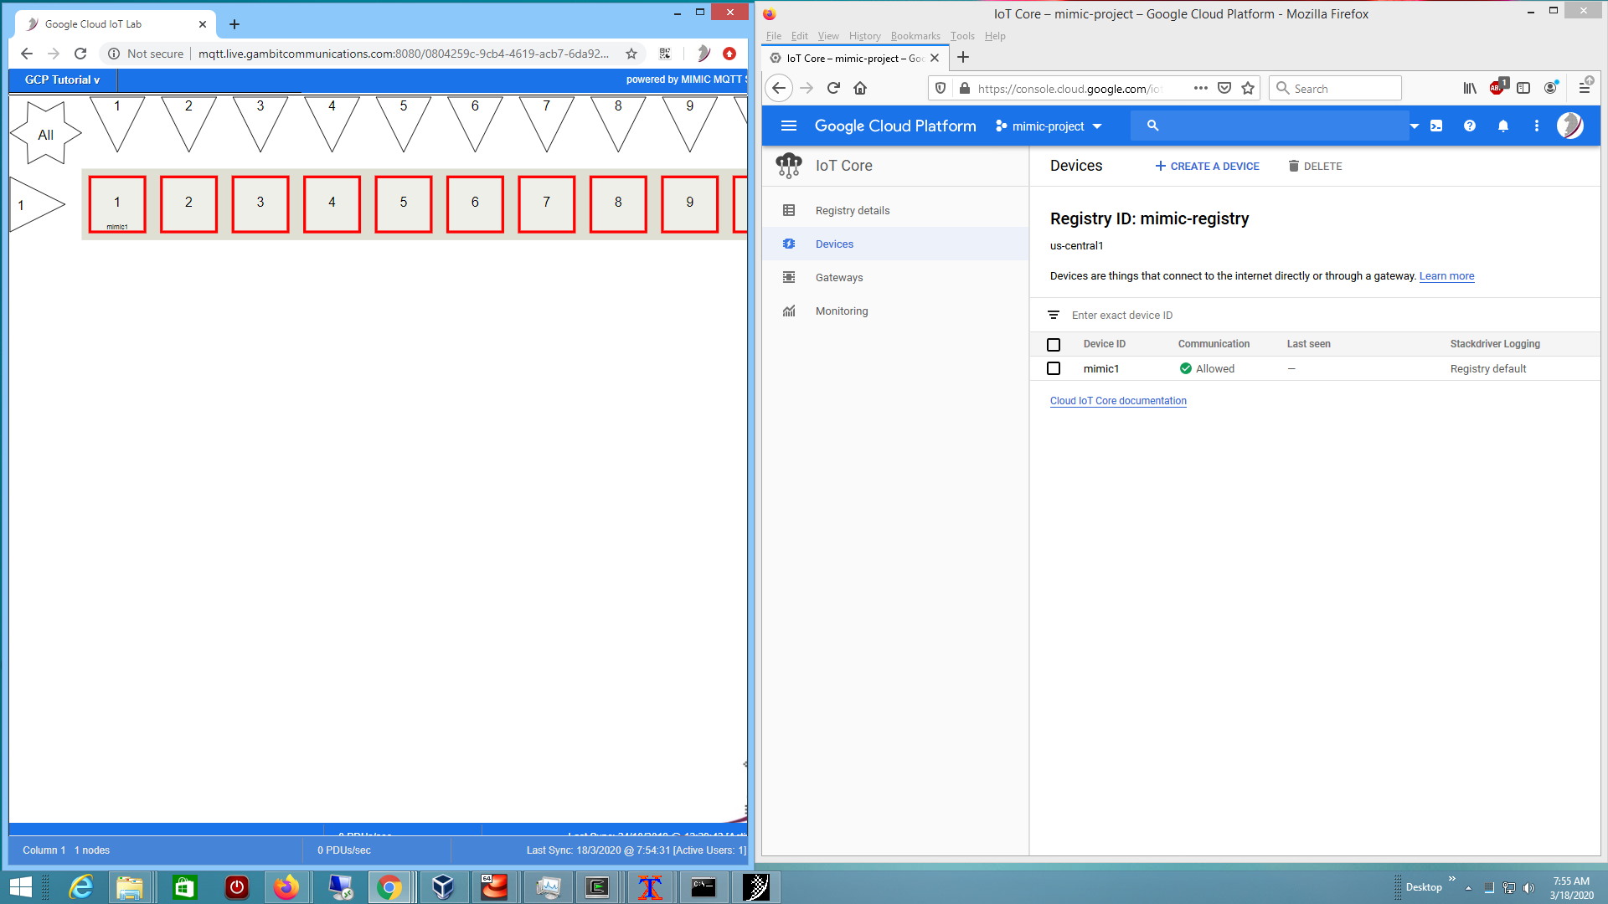Click the volume icon in system tray
The image size is (1608, 904).
(1528, 887)
